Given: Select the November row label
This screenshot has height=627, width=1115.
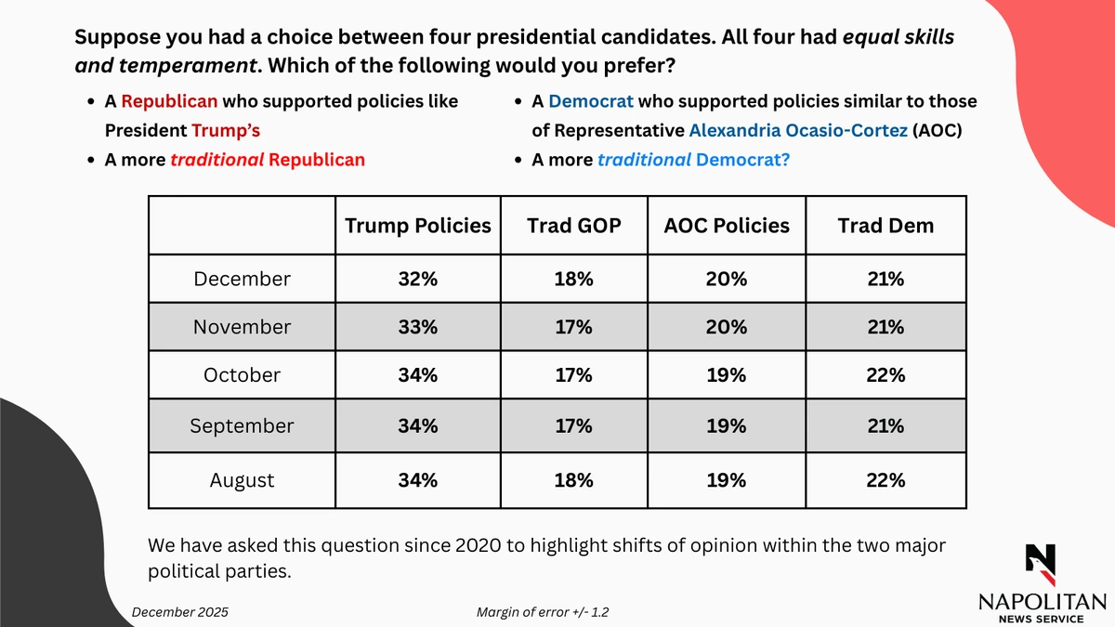Looking at the screenshot, I should point(242,327).
